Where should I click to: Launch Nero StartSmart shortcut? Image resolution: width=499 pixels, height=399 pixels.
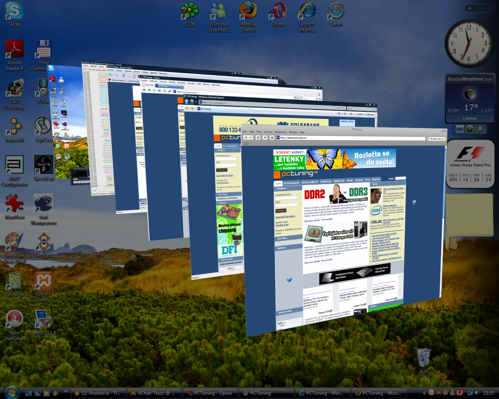14,325
